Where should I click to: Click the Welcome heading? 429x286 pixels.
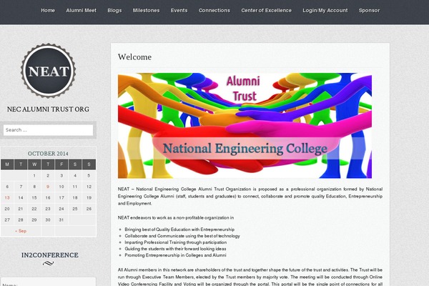point(134,57)
